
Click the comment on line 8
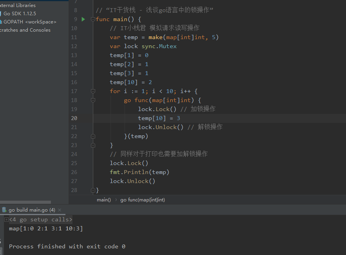point(154,10)
